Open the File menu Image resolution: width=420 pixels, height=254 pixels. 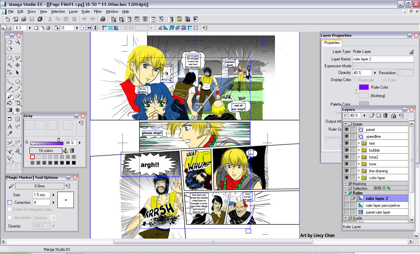pyautogui.click(x=11, y=11)
